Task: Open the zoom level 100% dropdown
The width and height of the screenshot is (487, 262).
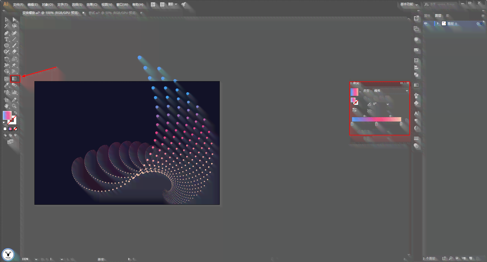Action: (x=36, y=259)
